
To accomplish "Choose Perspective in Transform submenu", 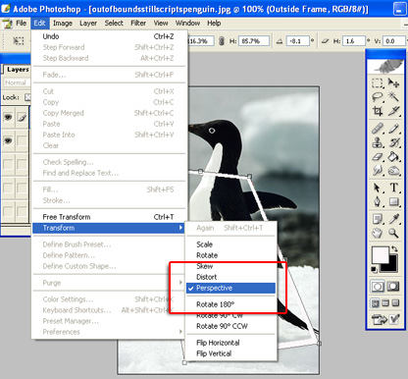I will [230, 288].
